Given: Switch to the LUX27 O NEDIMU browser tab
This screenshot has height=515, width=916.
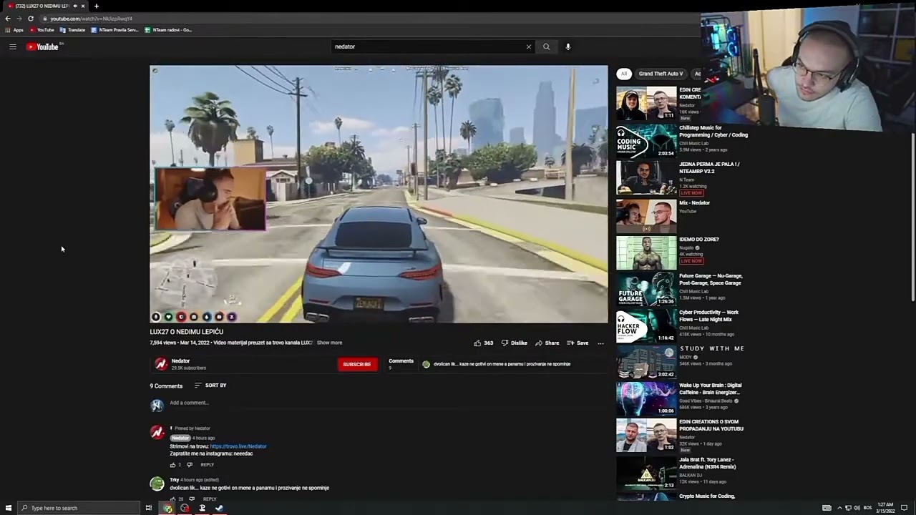Looking at the screenshot, I should pos(44,6).
